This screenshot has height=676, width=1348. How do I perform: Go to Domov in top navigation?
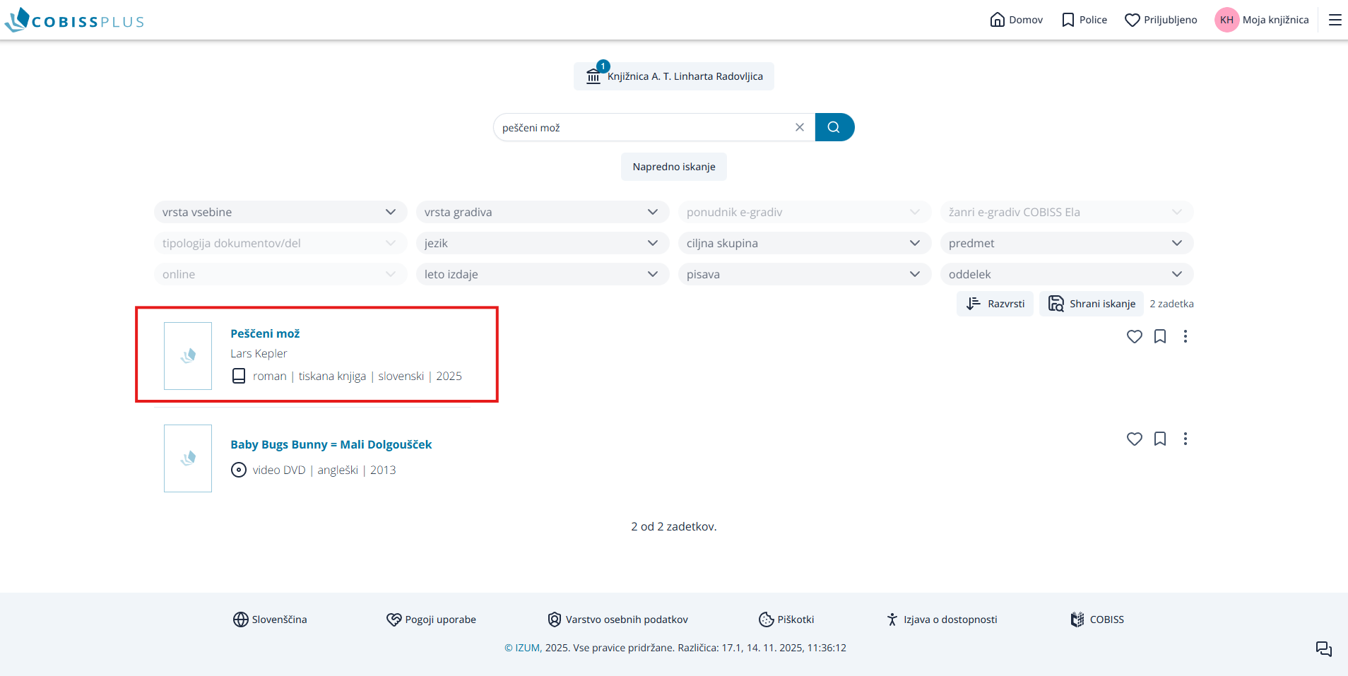click(1016, 20)
